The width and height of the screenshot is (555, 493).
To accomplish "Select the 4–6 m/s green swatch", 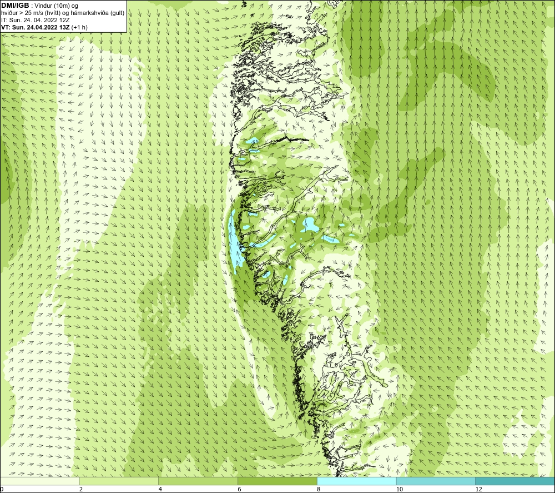I will pyautogui.click(x=198, y=481).
